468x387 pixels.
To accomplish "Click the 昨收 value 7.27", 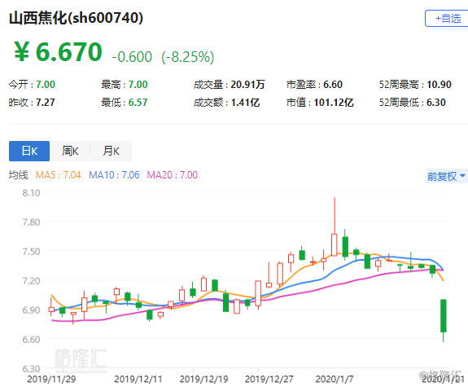I will pos(46,103).
